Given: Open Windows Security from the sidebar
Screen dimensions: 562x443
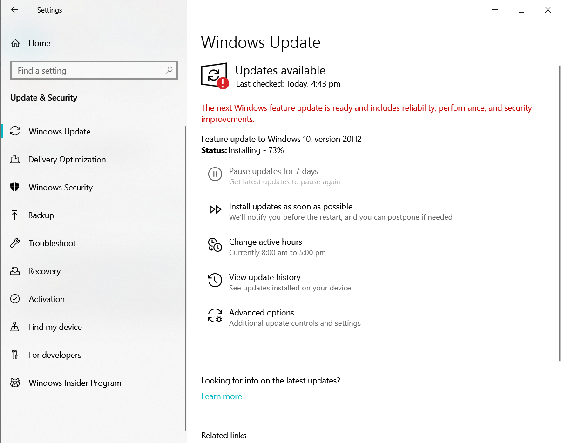Looking at the screenshot, I should pyautogui.click(x=61, y=187).
